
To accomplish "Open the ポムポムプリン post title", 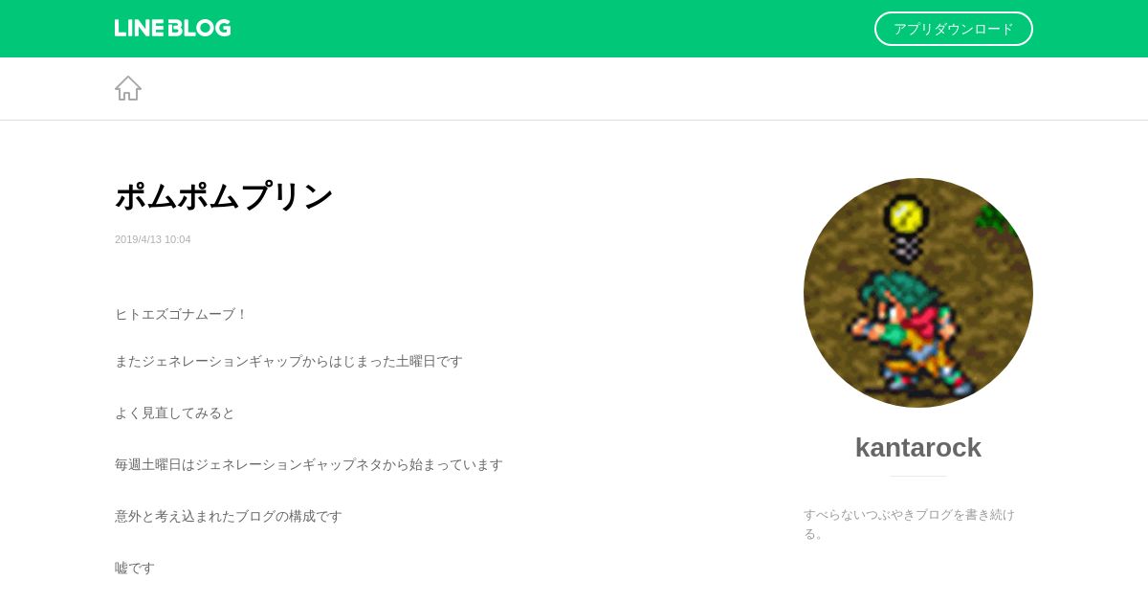I will coord(224,196).
